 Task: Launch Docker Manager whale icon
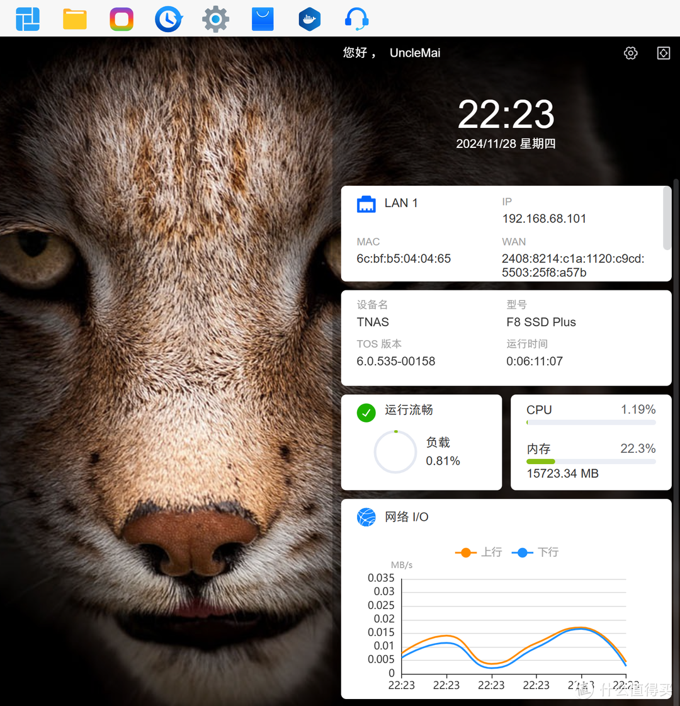(x=309, y=19)
